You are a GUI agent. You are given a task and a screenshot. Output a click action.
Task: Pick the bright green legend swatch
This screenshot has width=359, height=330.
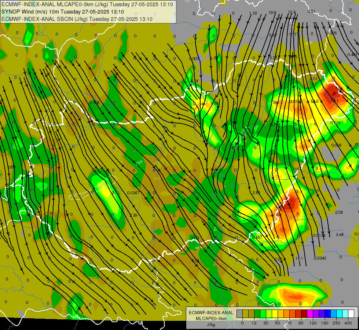point(263,313)
